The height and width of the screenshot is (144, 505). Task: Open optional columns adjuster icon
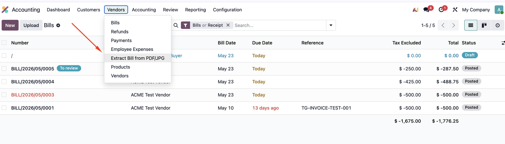point(503,43)
